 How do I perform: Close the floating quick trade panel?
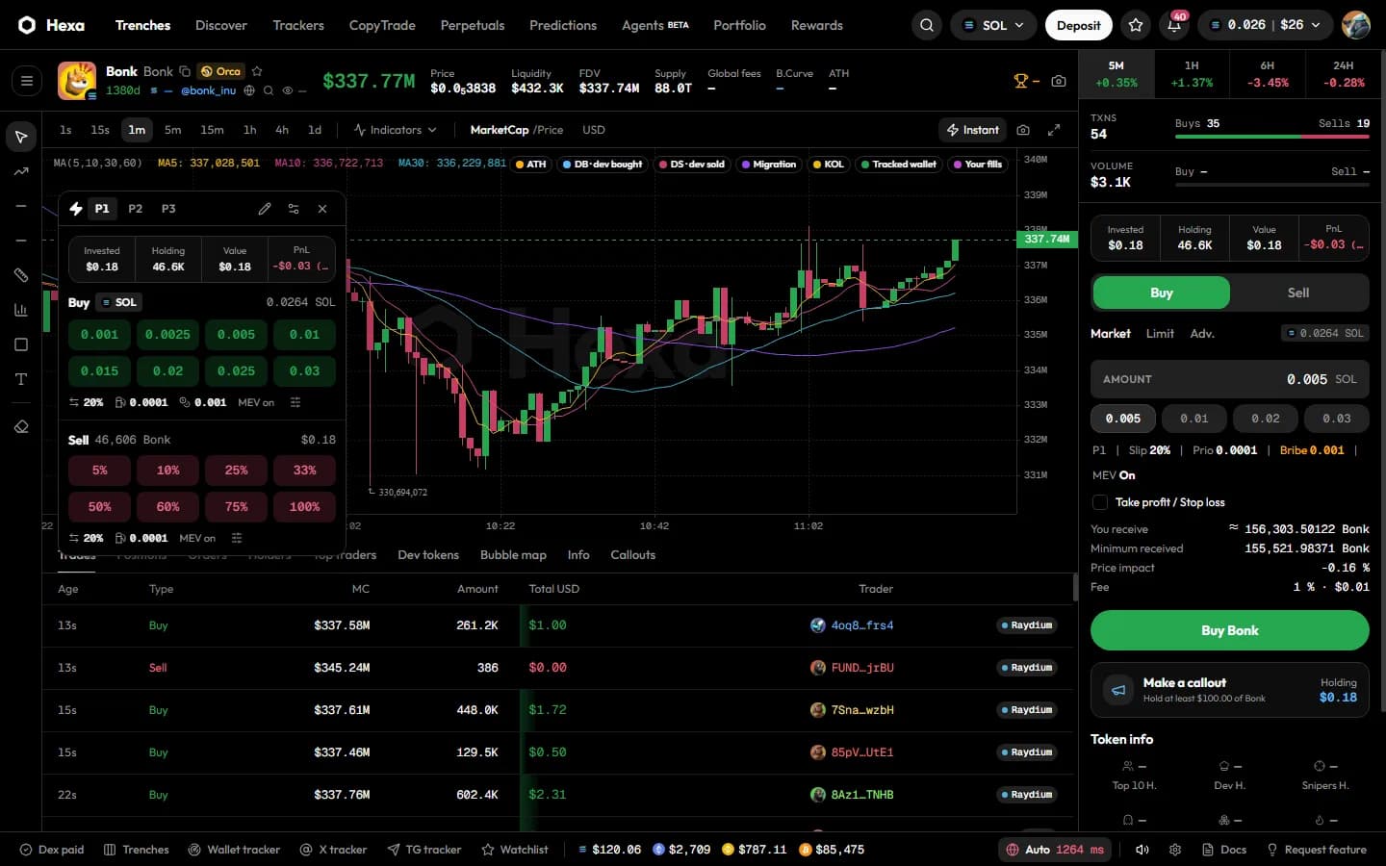[322, 209]
